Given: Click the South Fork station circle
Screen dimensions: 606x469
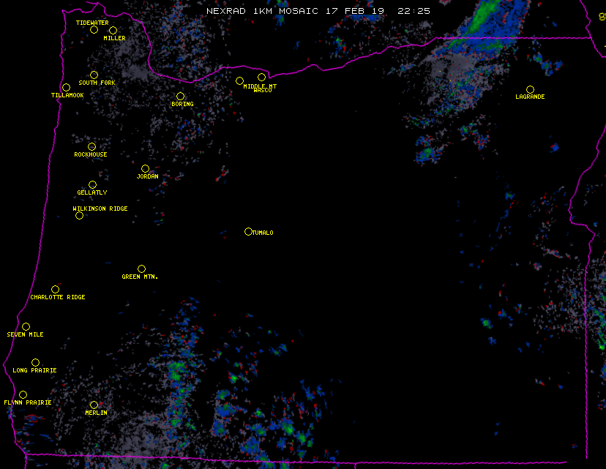Looking at the screenshot, I should (94, 75).
